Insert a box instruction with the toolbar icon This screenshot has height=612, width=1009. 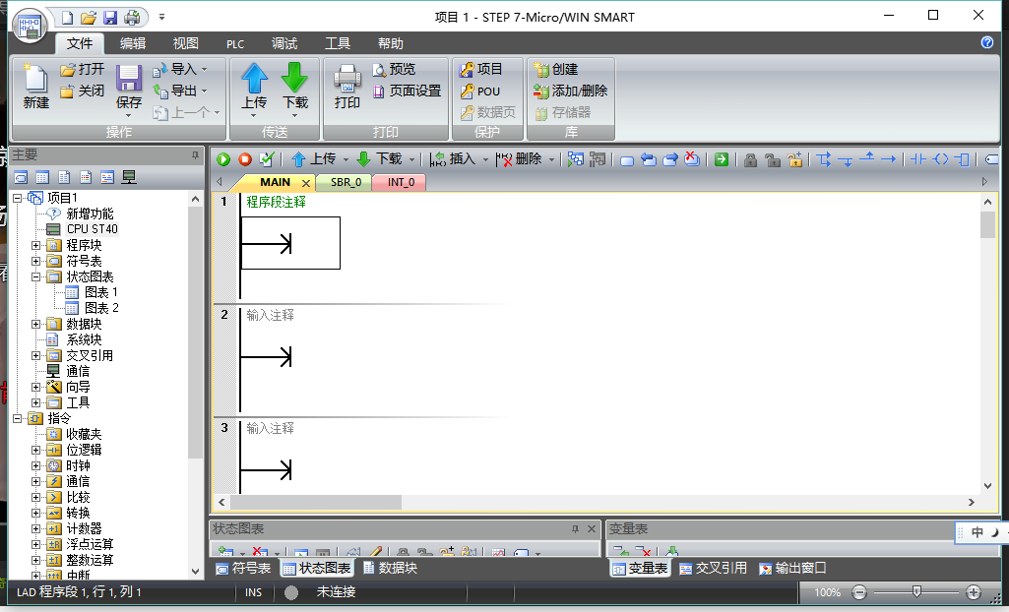pos(963,159)
